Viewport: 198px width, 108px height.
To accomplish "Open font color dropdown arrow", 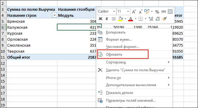I will (135, 19).
